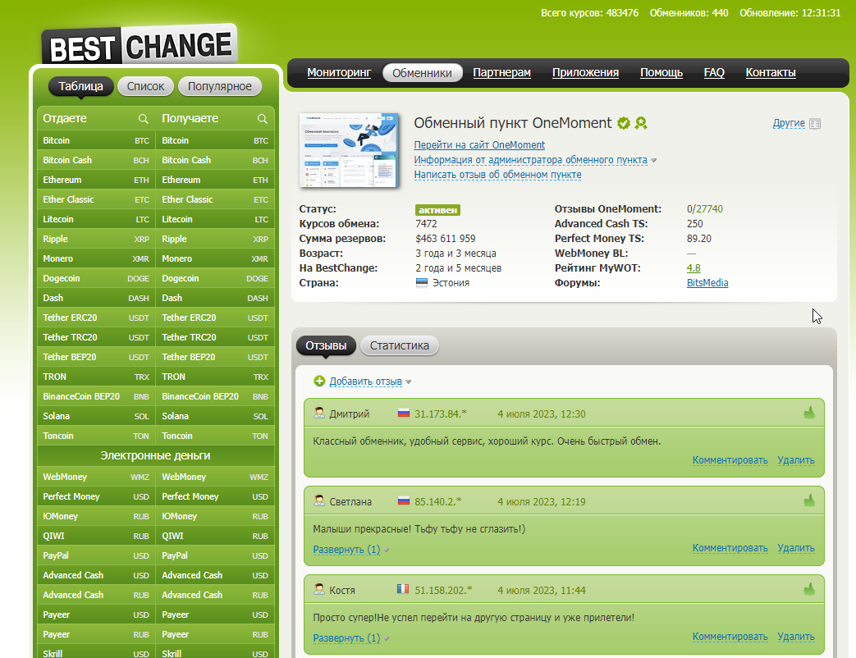Select Perfect Money in the Получаете column
Image resolution: width=856 pixels, height=658 pixels.
215,496
